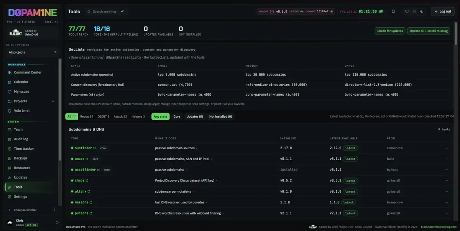
Task: Select the Attack 32 filter tab
Action: 120,116
